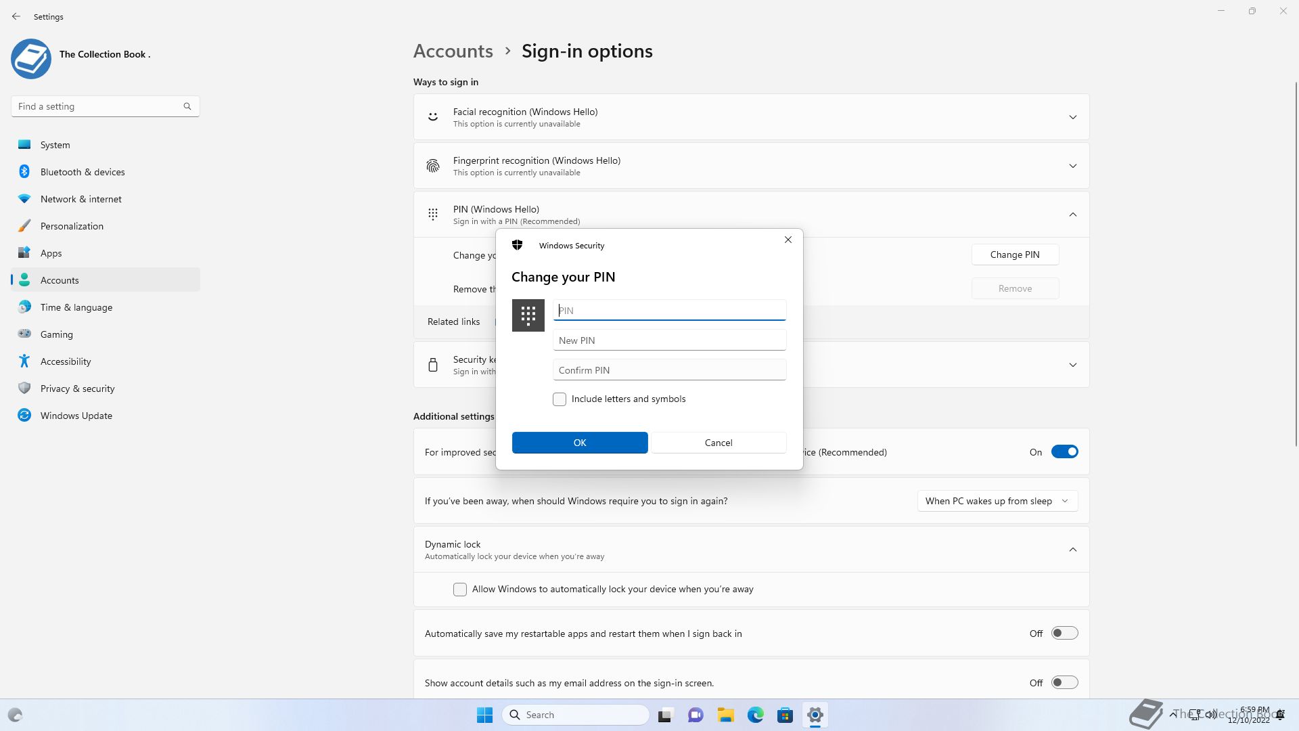1299x731 pixels.
Task: Confirm PIN change with OK
Action: coord(580,443)
